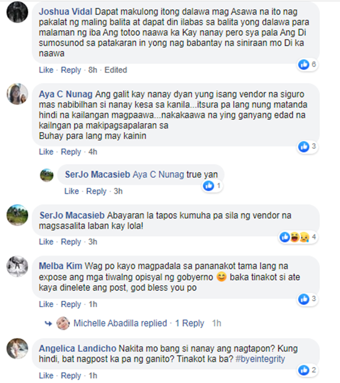Open Joshua Vidal's profile picture
This screenshot has height=383, width=340.
click(17, 12)
